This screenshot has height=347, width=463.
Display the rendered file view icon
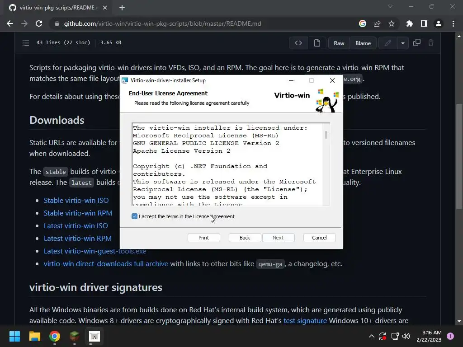[x=317, y=43]
